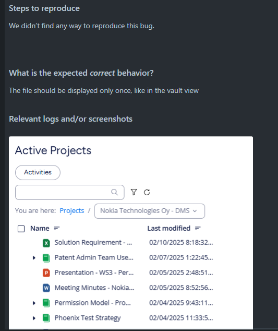Expand the Phoenix Test Strategy row
This screenshot has width=278, height=331.
[34, 318]
